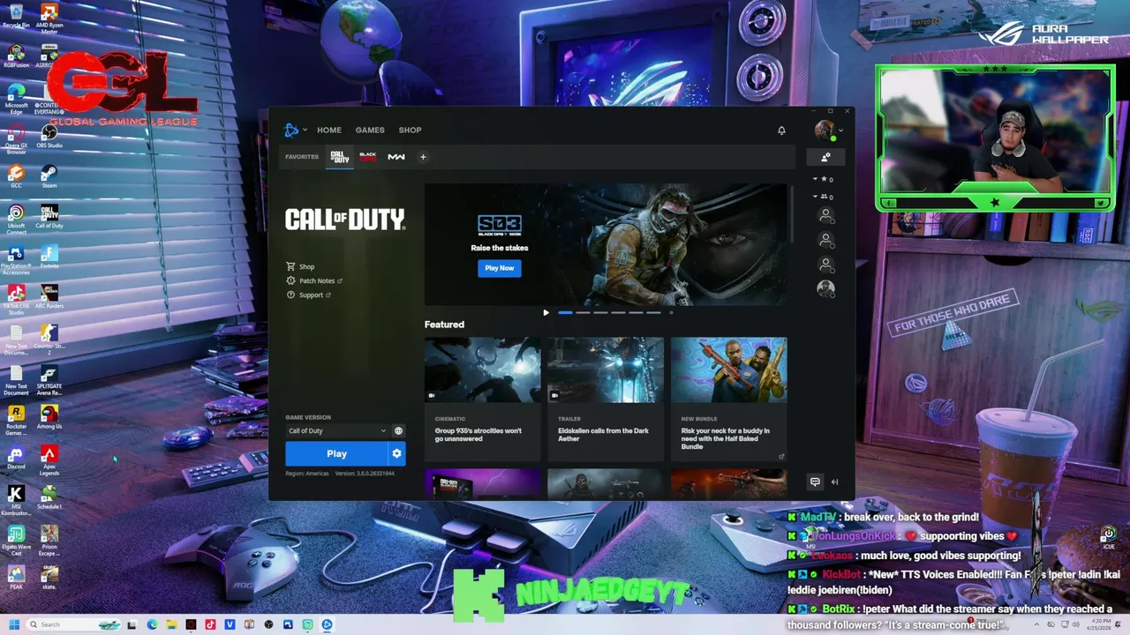
Task: Select the photo friend avatar in sidebar
Action: click(x=825, y=288)
